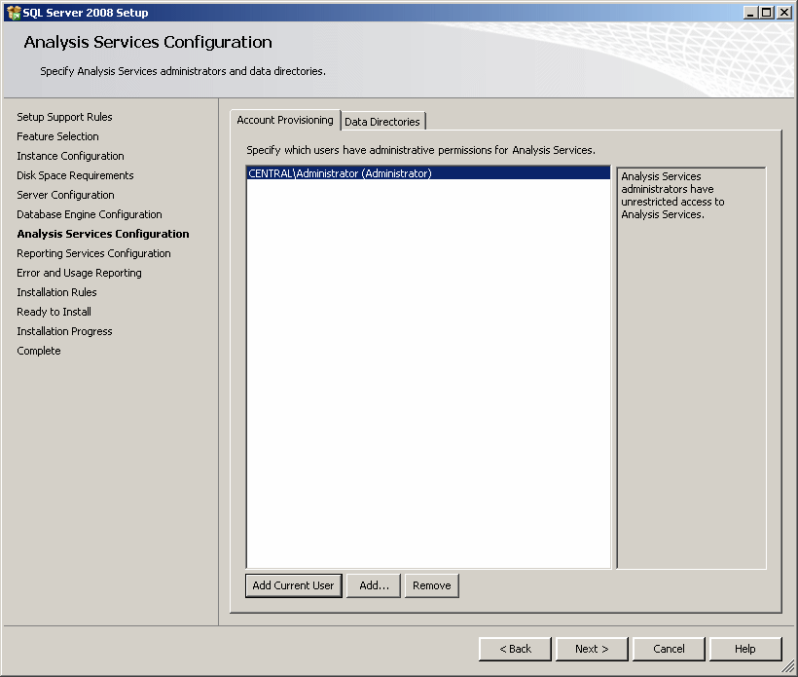Click Feature Selection step in sidebar
Viewport: 798px width, 677px height.
click(x=58, y=136)
